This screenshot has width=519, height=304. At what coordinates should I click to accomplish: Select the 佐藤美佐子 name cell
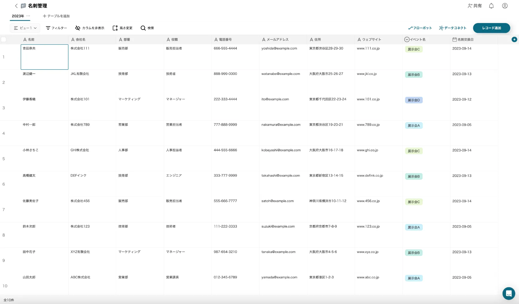pos(44,209)
